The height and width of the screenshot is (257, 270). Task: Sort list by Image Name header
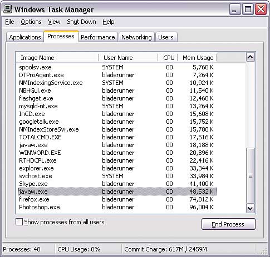pos(57,58)
